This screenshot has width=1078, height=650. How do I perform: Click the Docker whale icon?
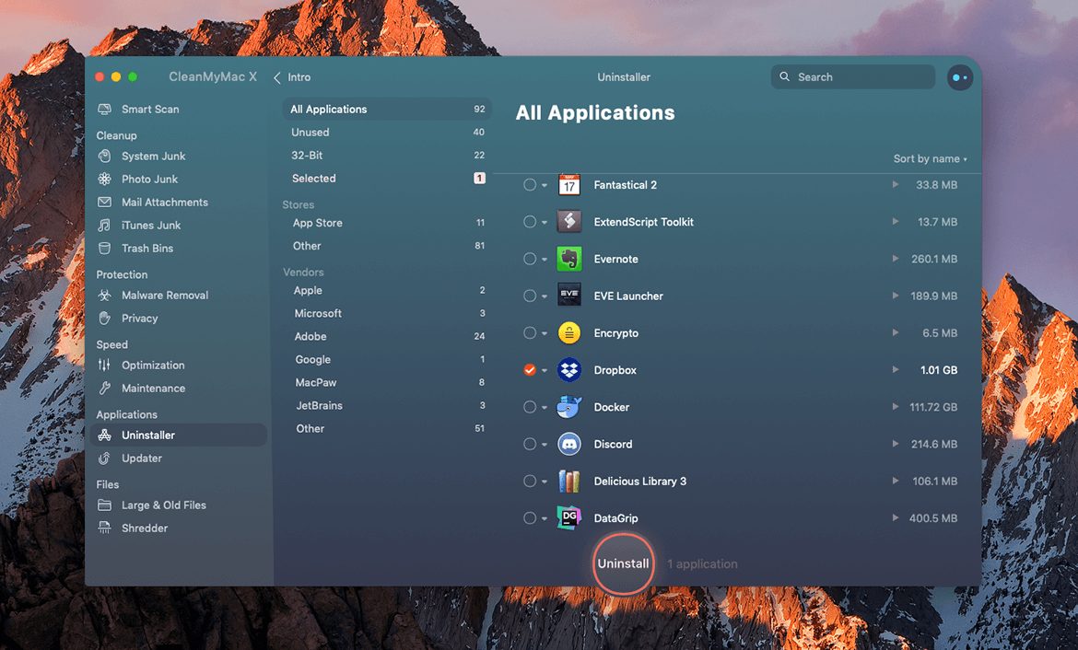[x=569, y=407]
